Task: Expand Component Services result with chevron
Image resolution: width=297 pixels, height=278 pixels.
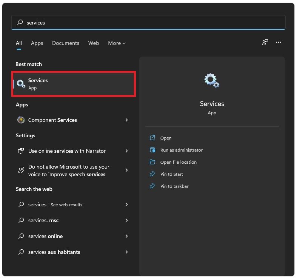Action: tap(126, 120)
